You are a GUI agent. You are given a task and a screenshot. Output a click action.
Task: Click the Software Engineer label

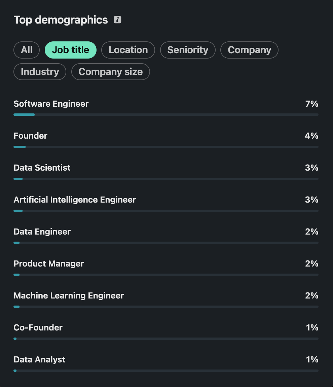click(x=51, y=104)
